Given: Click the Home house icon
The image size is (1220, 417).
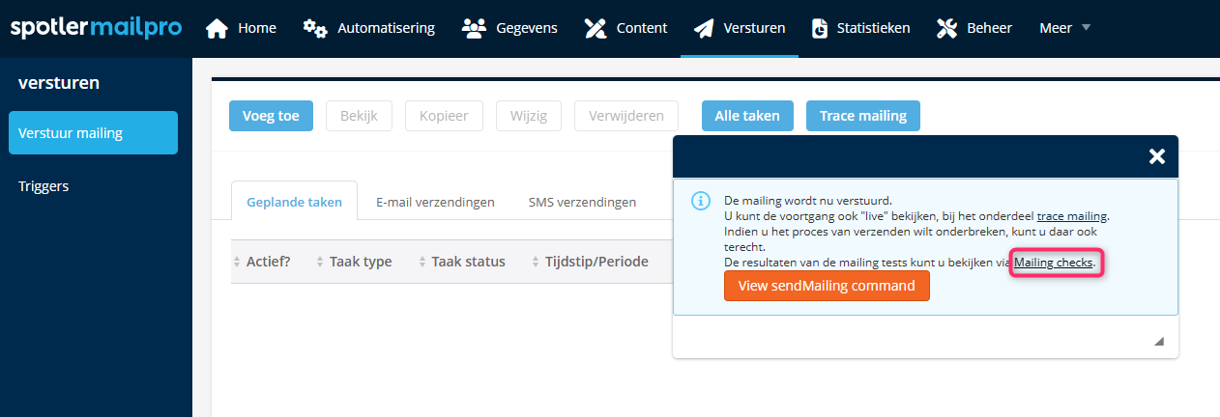Looking at the screenshot, I should (218, 28).
